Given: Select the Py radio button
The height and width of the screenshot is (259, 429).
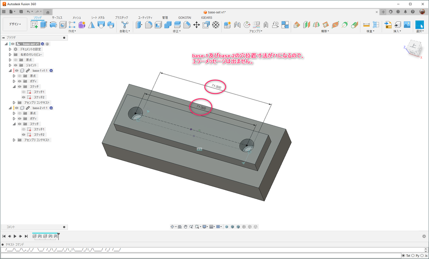Looking at the screenshot, I should tap(413, 256).
